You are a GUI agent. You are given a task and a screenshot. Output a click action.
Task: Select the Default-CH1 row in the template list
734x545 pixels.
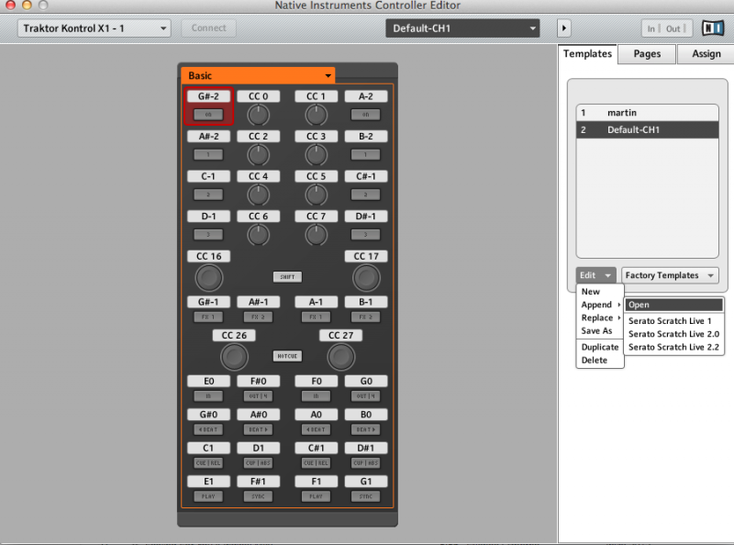(648, 129)
